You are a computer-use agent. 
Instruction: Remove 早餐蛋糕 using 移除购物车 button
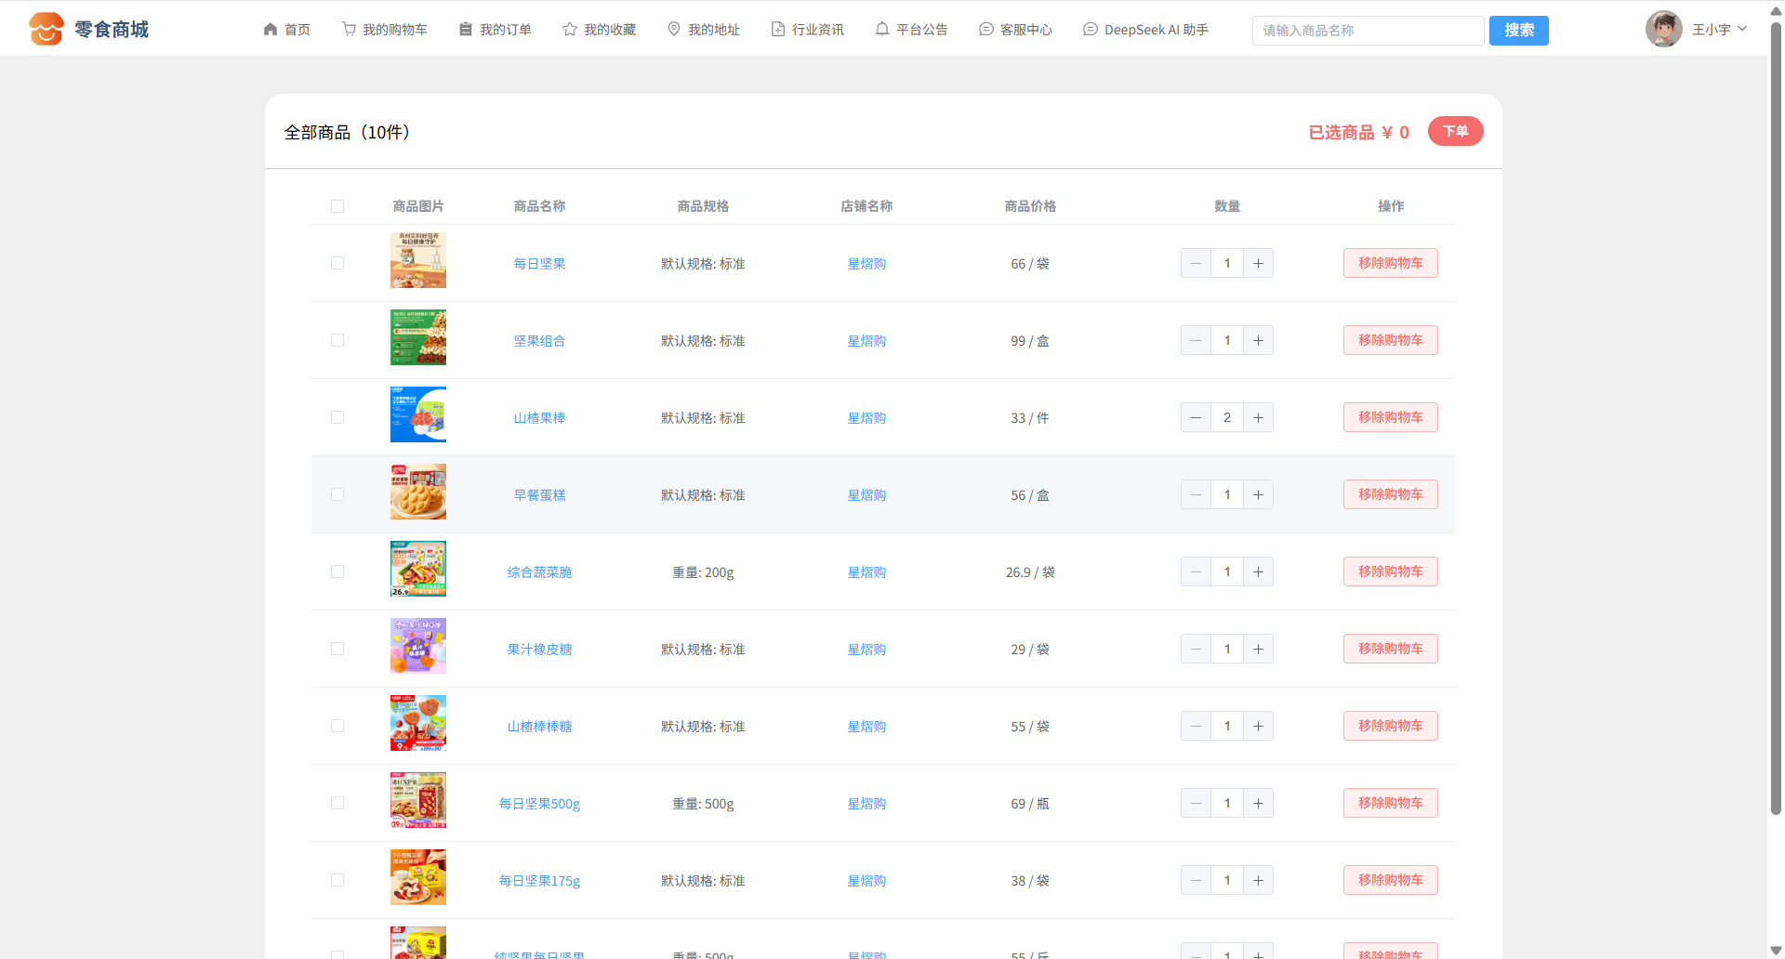point(1390,494)
